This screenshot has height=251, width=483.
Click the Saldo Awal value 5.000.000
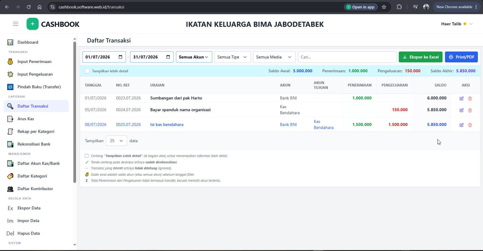[x=302, y=71]
